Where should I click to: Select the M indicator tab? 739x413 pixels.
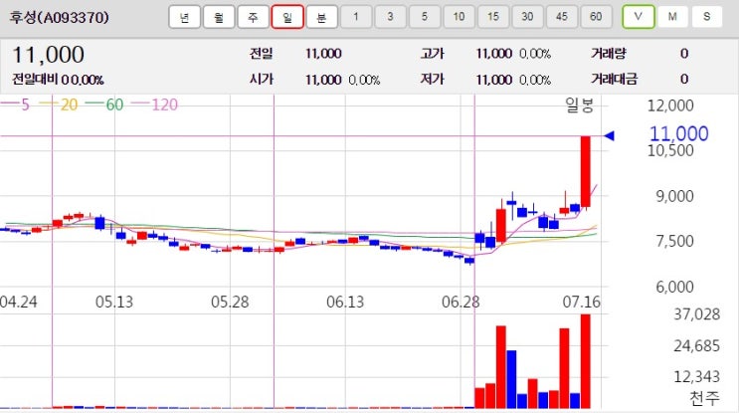click(672, 17)
